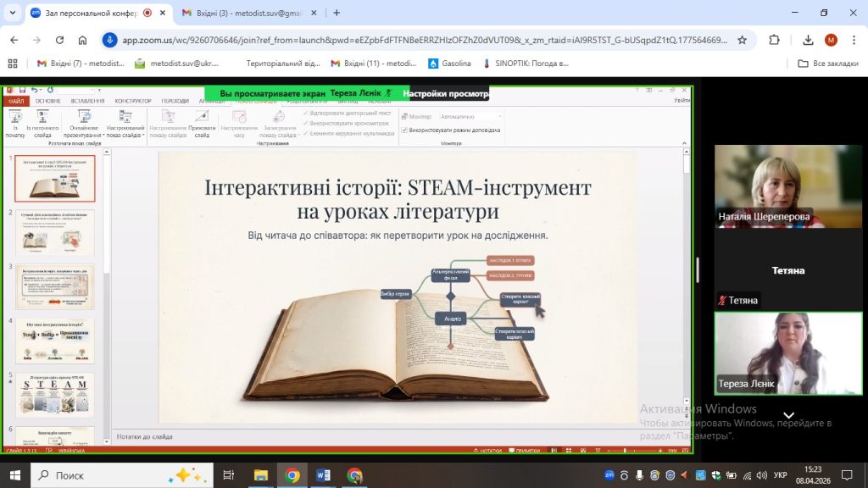Toggle 'Відтворювати дикторський текст' checkbox
The image size is (868, 488).
click(306, 113)
